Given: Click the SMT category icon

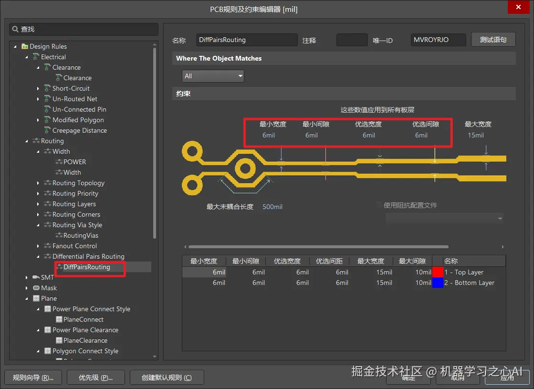Looking at the screenshot, I should (36, 277).
